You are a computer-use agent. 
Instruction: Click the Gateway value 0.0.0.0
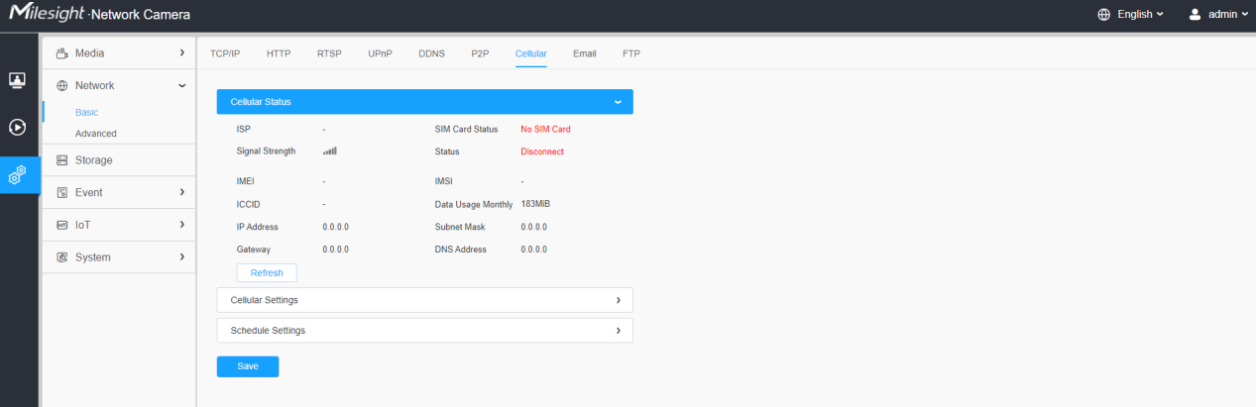(335, 250)
